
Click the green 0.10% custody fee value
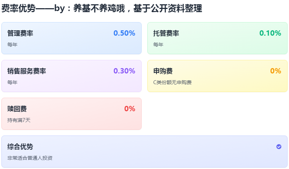click(x=270, y=33)
